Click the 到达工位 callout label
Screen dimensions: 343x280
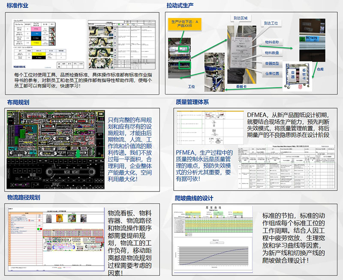click(271, 23)
